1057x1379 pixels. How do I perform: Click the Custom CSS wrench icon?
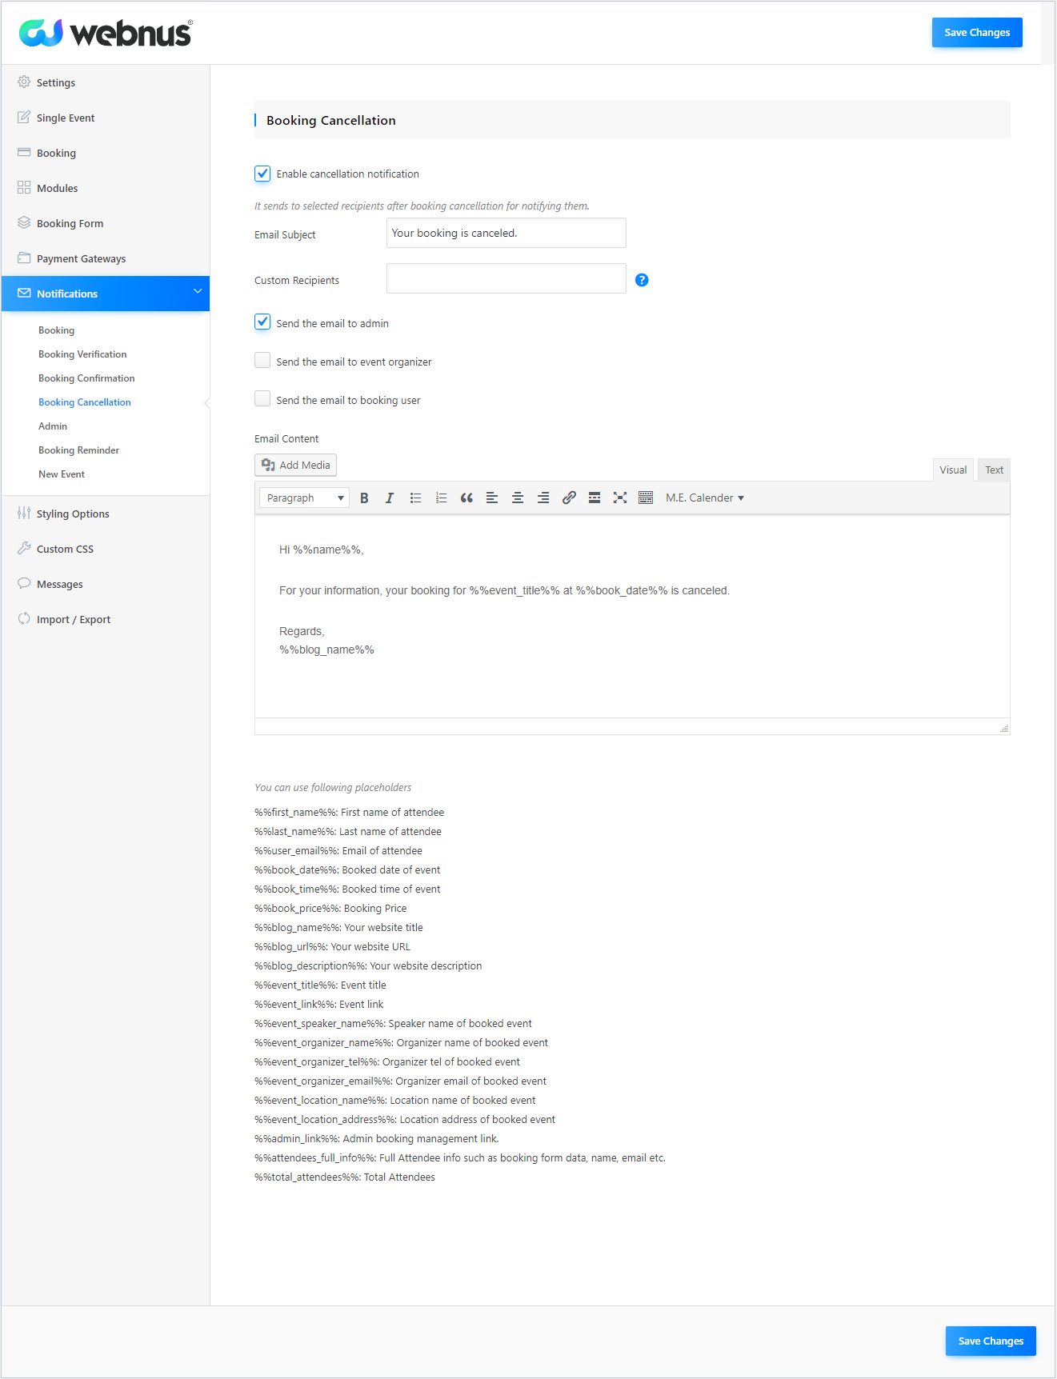[x=24, y=548]
